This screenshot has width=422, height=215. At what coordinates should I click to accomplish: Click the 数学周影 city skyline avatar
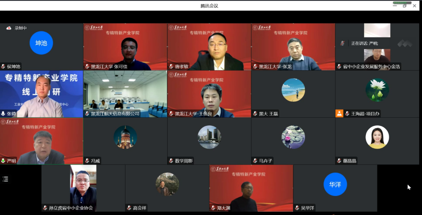pyautogui.click(x=209, y=137)
